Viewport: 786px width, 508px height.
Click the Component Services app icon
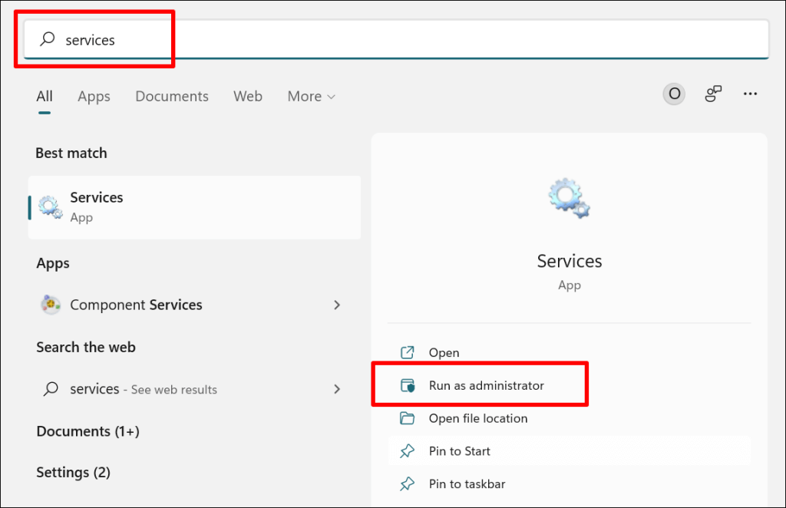click(x=51, y=305)
